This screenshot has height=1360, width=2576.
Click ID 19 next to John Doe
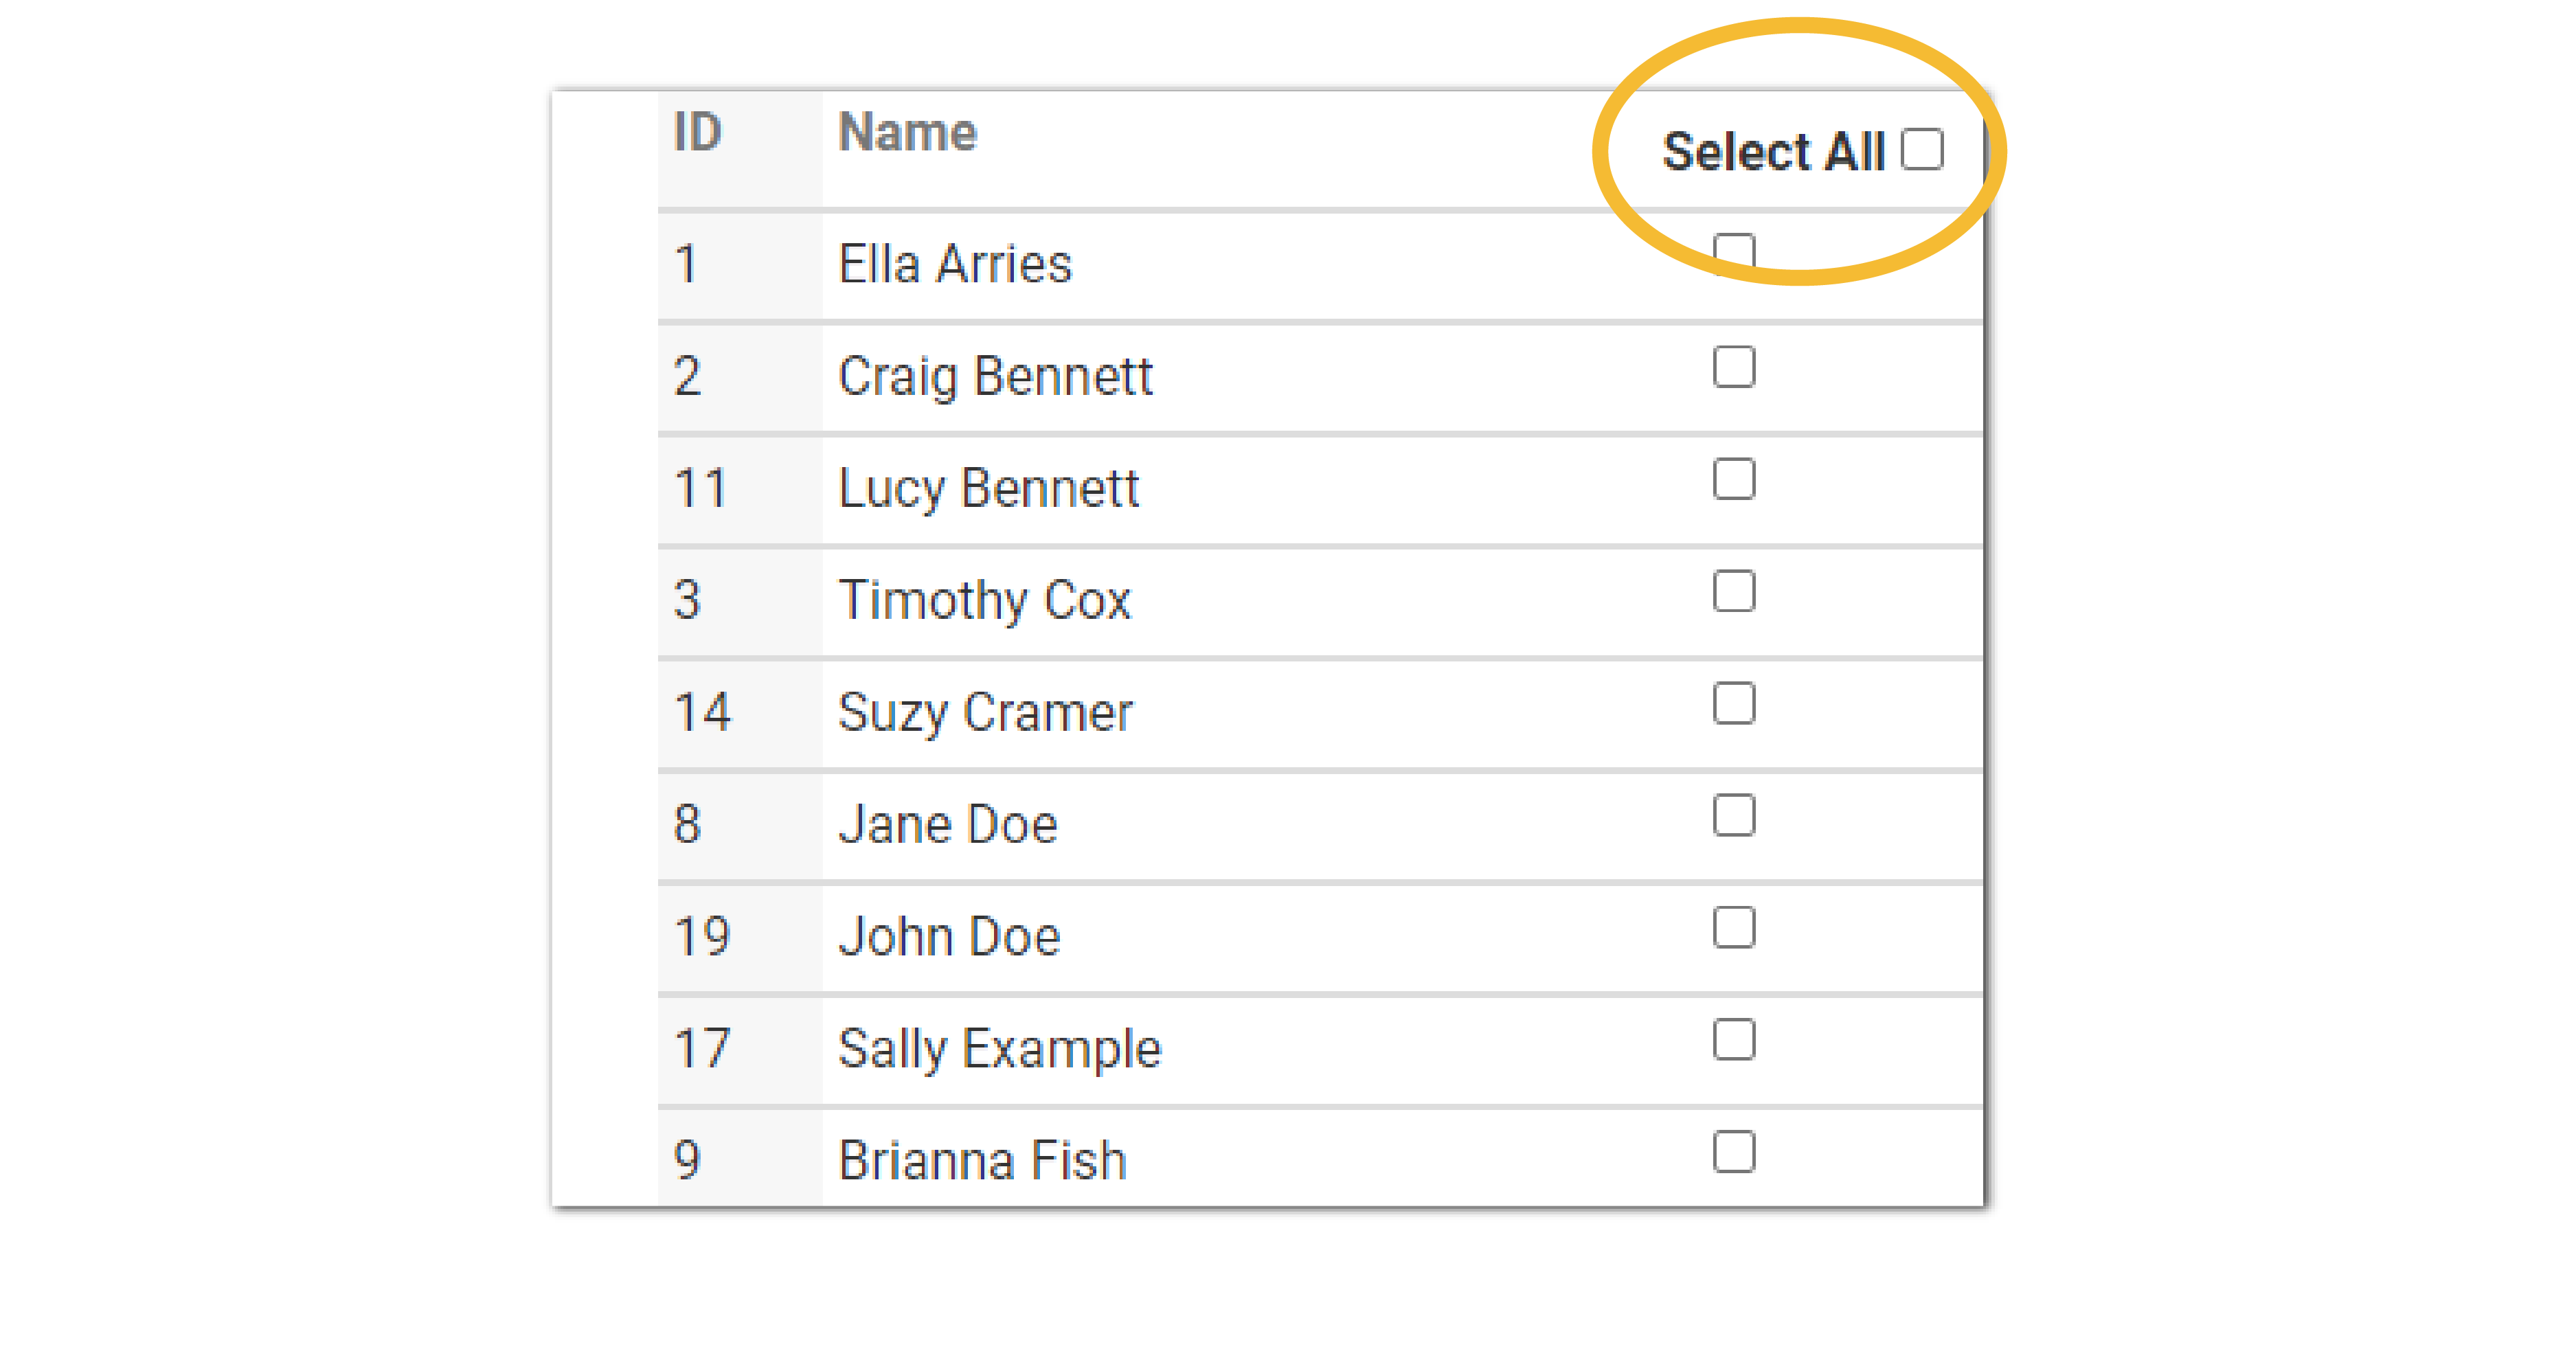[x=702, y=937]
